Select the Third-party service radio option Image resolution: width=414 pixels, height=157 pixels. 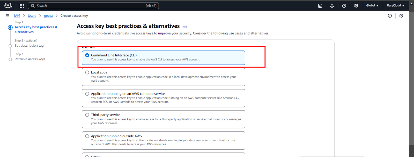[87, 115]
